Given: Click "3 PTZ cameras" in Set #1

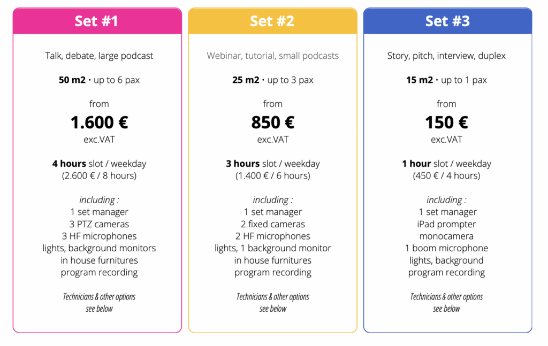Looking at the screenshot, I should [99, 224].
